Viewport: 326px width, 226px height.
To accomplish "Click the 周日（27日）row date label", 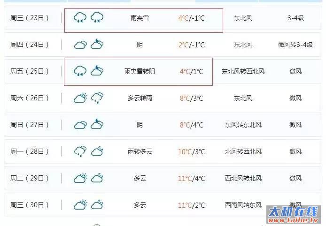I will click(x=30, y=125).
